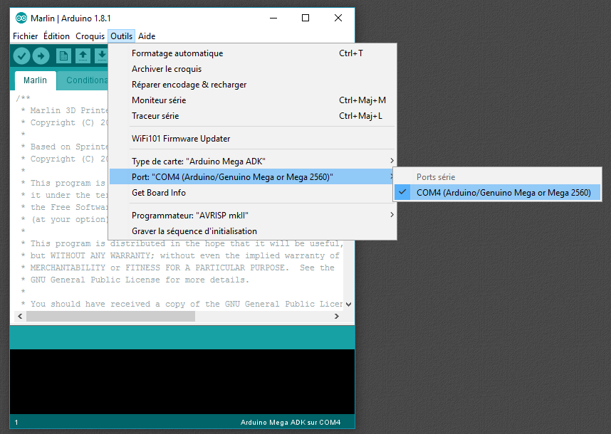Open the Aide menu
Screen dimensions: 611x434
tap(147, 36)
